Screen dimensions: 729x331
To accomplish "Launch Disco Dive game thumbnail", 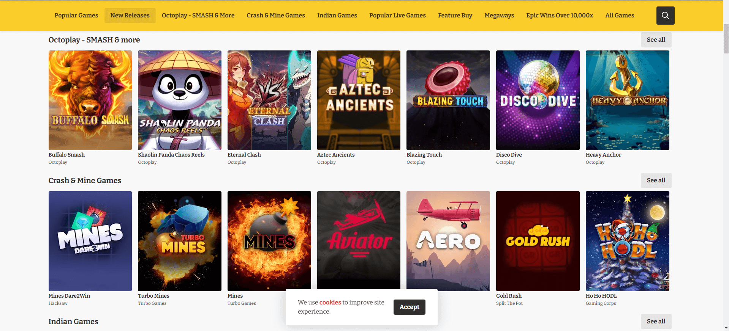I will click(x=538, y=100).
